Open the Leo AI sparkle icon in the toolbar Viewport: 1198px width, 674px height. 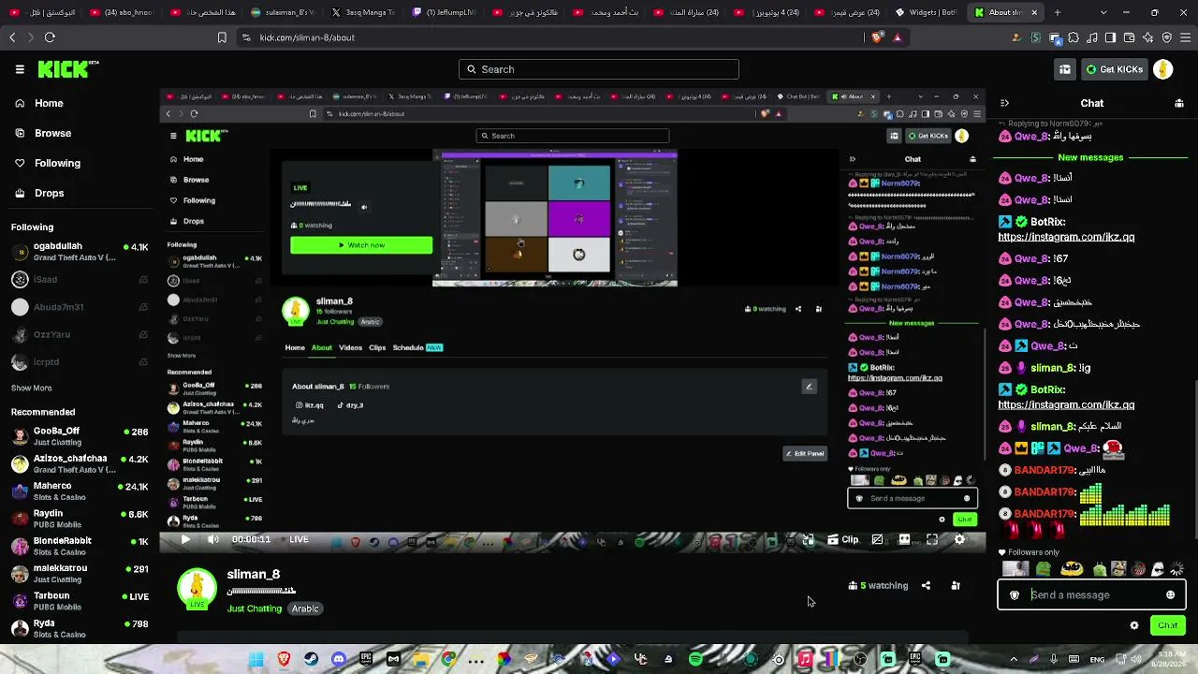[x=1148, y=37]
